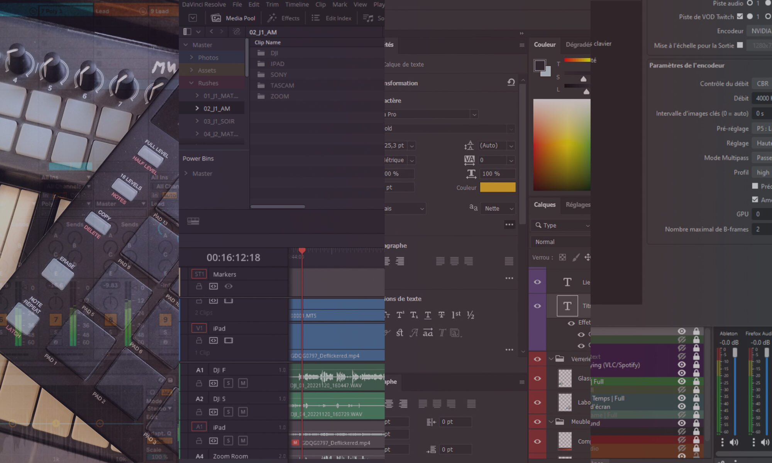Viewport: 772px width, 463px height.
Task: Open the Effects panel button
Action: coord(284,18)
